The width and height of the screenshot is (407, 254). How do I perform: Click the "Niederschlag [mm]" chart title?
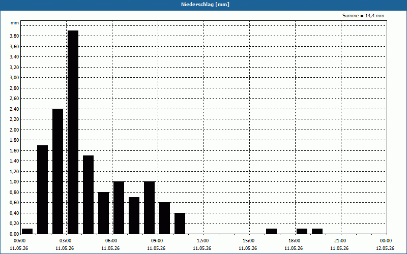tap(205, 5)
